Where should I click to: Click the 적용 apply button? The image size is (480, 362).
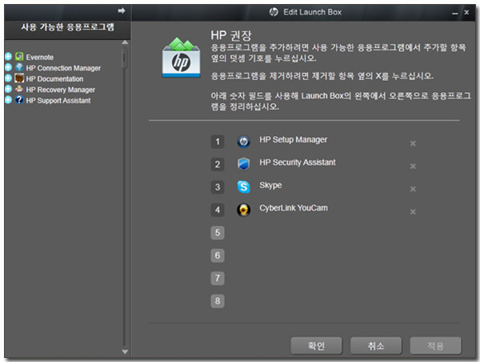[436, 346]
